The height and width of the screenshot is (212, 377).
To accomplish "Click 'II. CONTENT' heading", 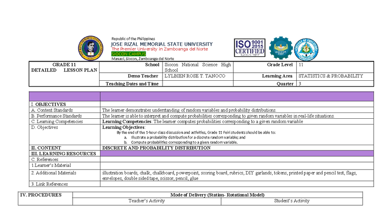I will 46,148.
